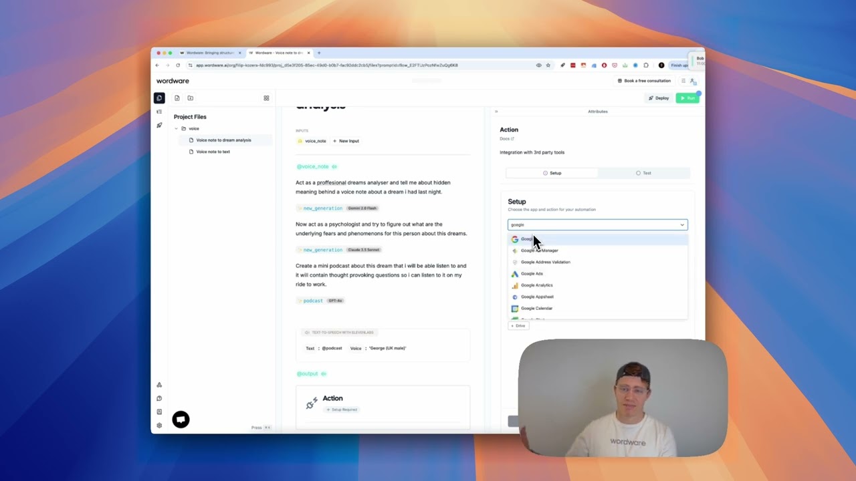Click the Drive chip below the list
Screen dimensions: 856x481
pos(518,326)
